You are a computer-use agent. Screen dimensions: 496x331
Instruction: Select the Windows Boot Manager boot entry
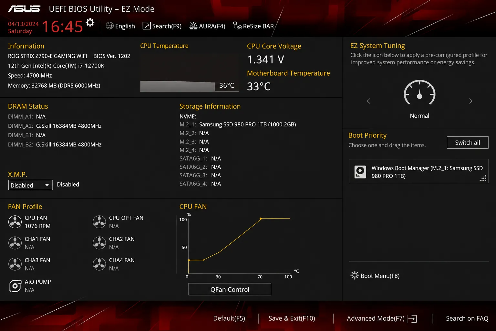[x=418, y=171]
